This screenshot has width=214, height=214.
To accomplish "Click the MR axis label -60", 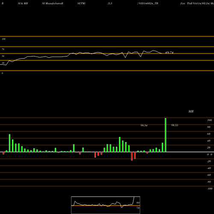I will pyautogui.click(x=209, y=175).
